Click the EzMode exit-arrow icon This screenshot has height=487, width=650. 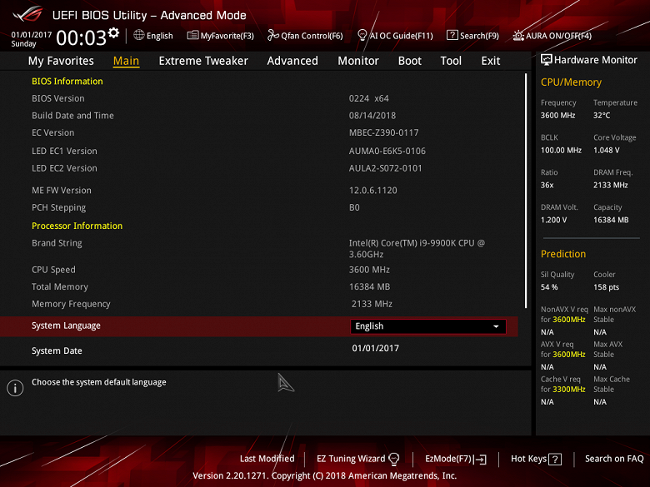[x=481, y=460]
